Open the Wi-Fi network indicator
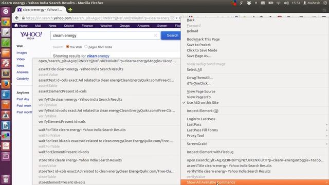This screenshot has height=185, width=329. (279, 3)
